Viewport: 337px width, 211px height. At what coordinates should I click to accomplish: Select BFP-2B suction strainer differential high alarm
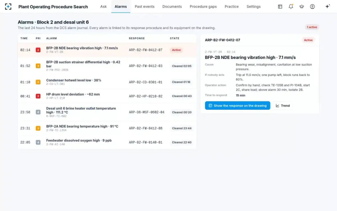point(107,66)
